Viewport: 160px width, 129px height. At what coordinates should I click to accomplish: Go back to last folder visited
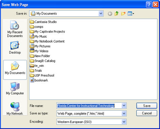click(x=110, y=14)
